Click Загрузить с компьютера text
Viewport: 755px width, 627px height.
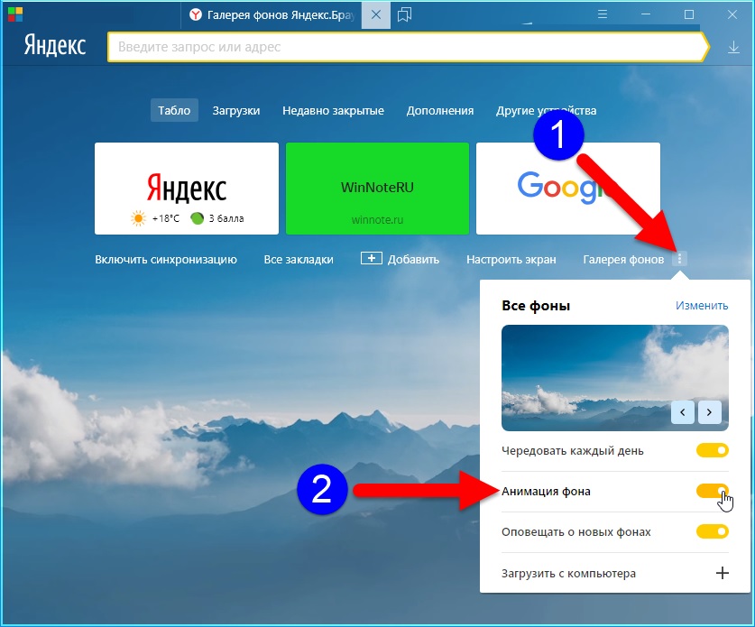568,573
